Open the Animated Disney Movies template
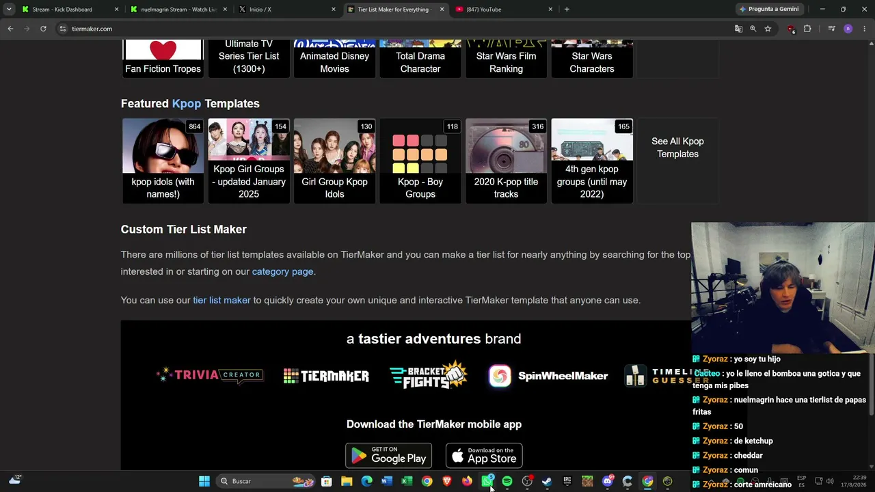 click(334, 59)
